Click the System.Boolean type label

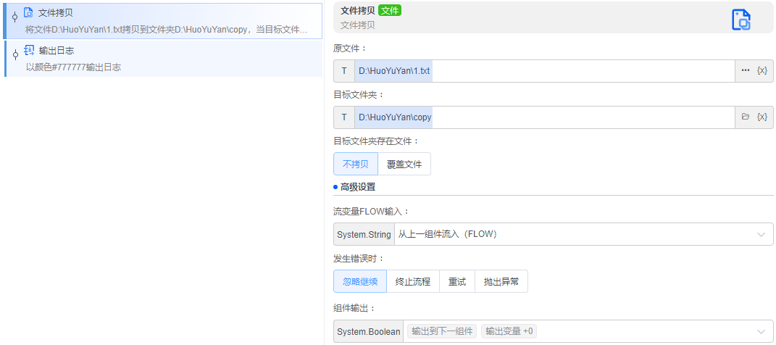pyautogui.click(x=369, y=332)
